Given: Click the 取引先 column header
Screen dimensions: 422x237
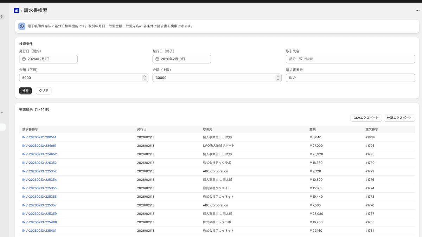Looking at the screenshot, I should tap(207, 129).
